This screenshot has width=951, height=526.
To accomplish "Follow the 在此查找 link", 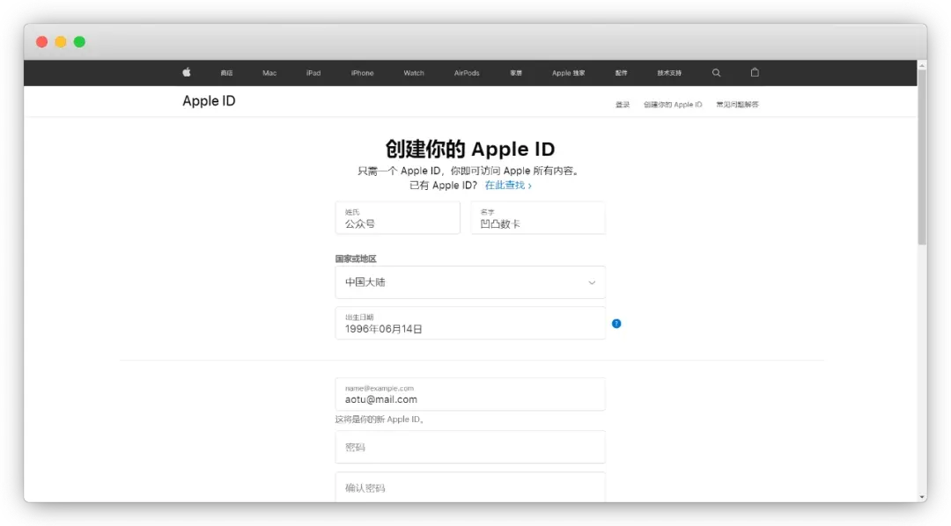I will 508,186.
